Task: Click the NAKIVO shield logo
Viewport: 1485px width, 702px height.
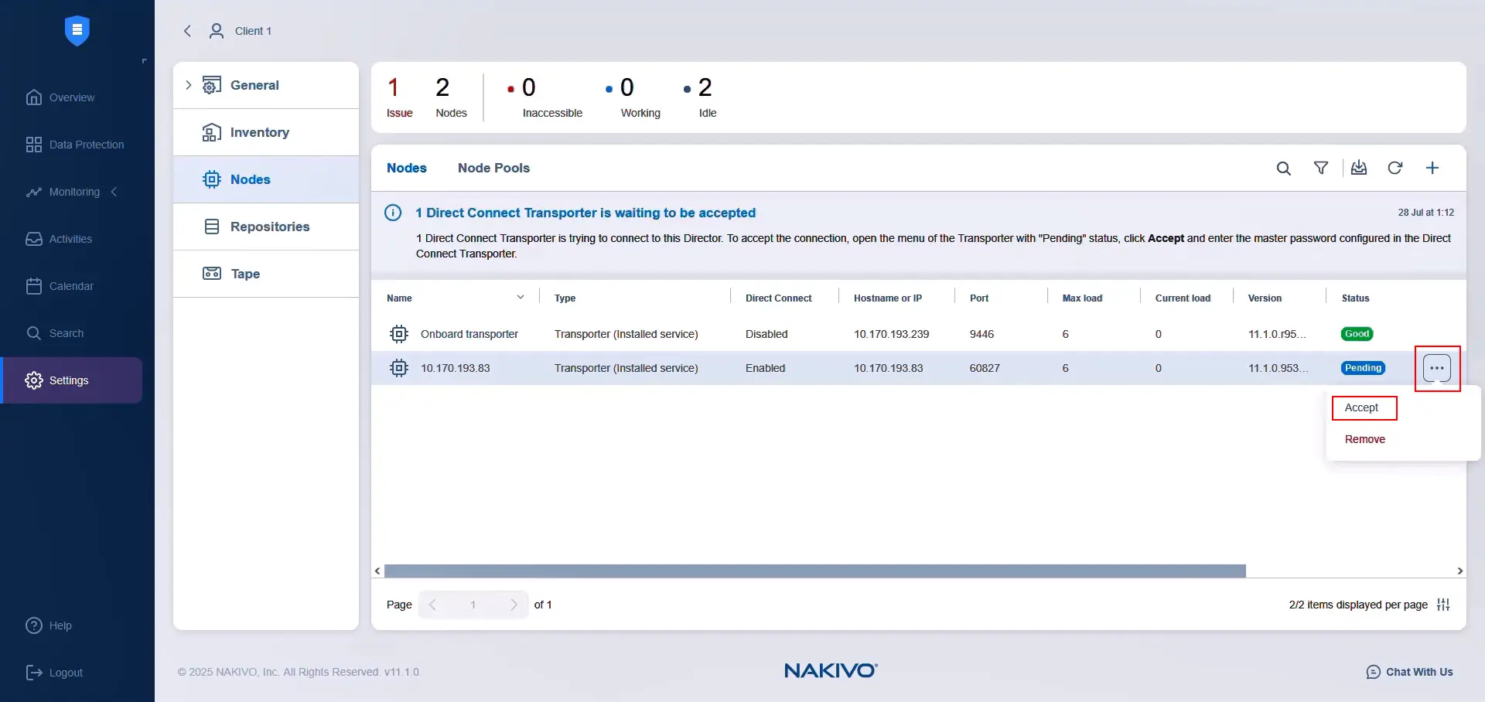Action: [x=77, y=30]
